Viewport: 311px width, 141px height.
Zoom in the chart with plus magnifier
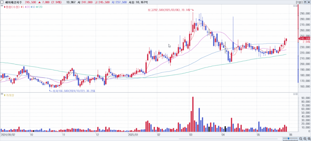[305, 139]
